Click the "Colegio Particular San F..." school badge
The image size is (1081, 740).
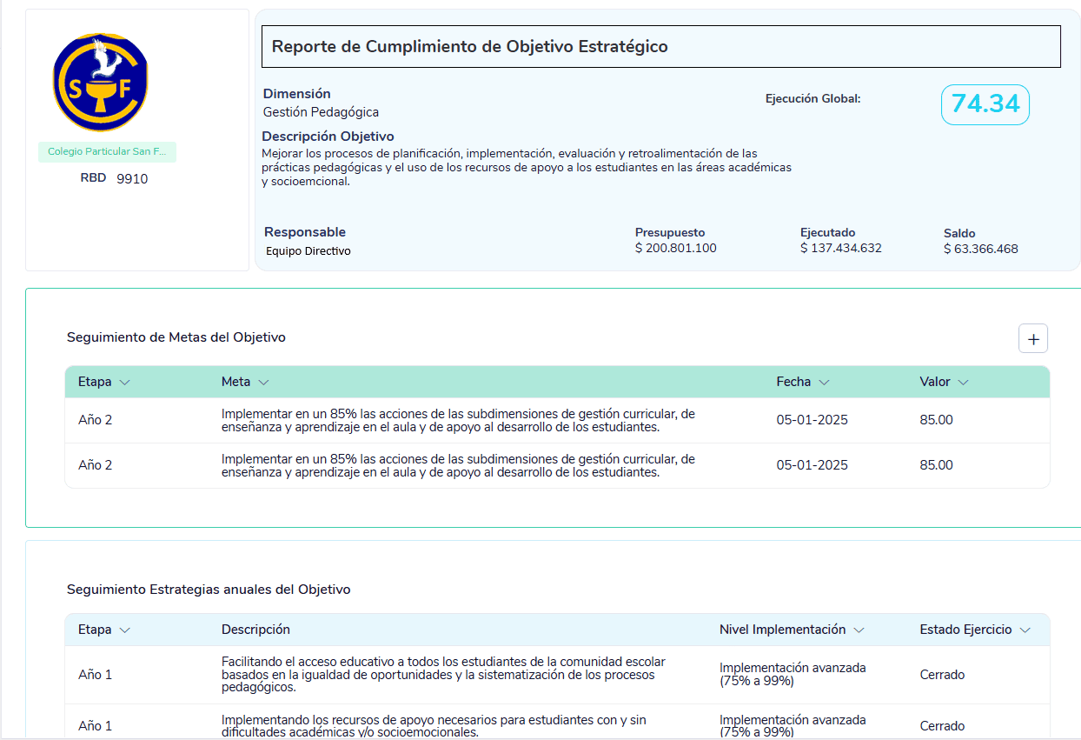(x=107, y=151)
